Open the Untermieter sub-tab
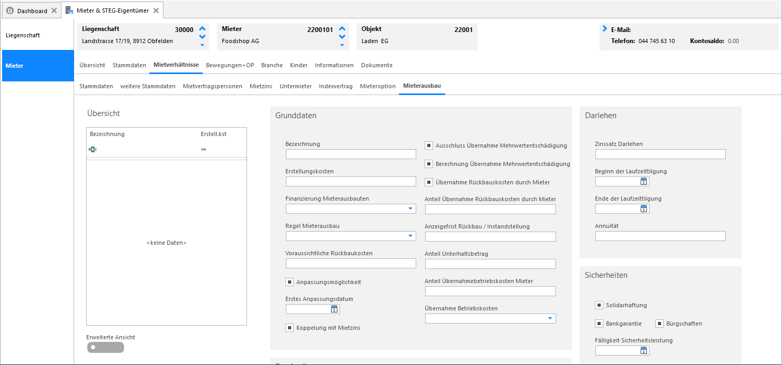 pos(295,86)
